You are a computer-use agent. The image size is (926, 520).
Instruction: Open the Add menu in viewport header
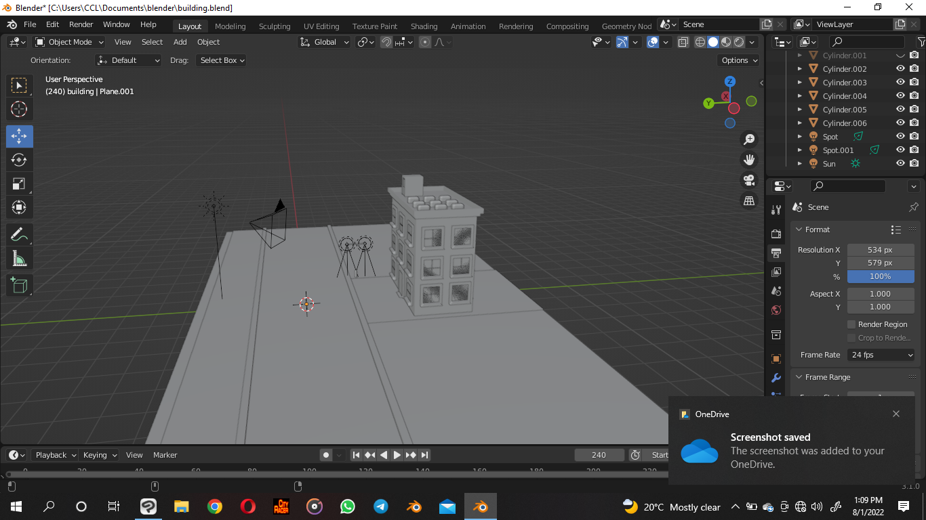tap(180, 42)
